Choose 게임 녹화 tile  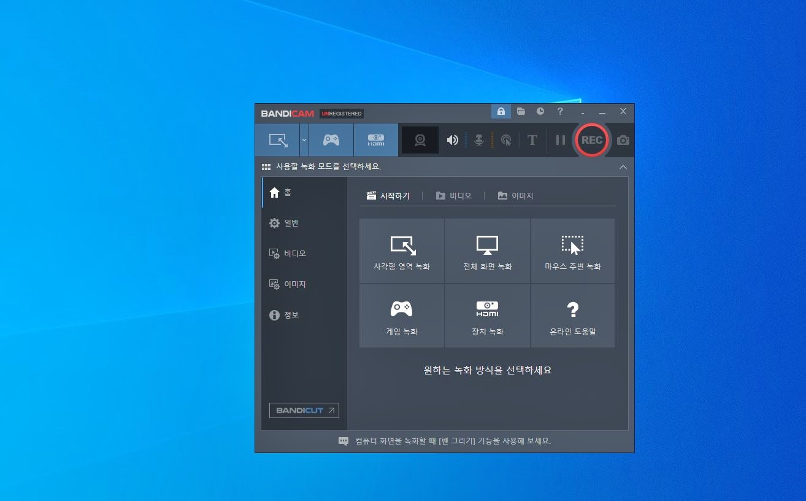coord(402,316)
